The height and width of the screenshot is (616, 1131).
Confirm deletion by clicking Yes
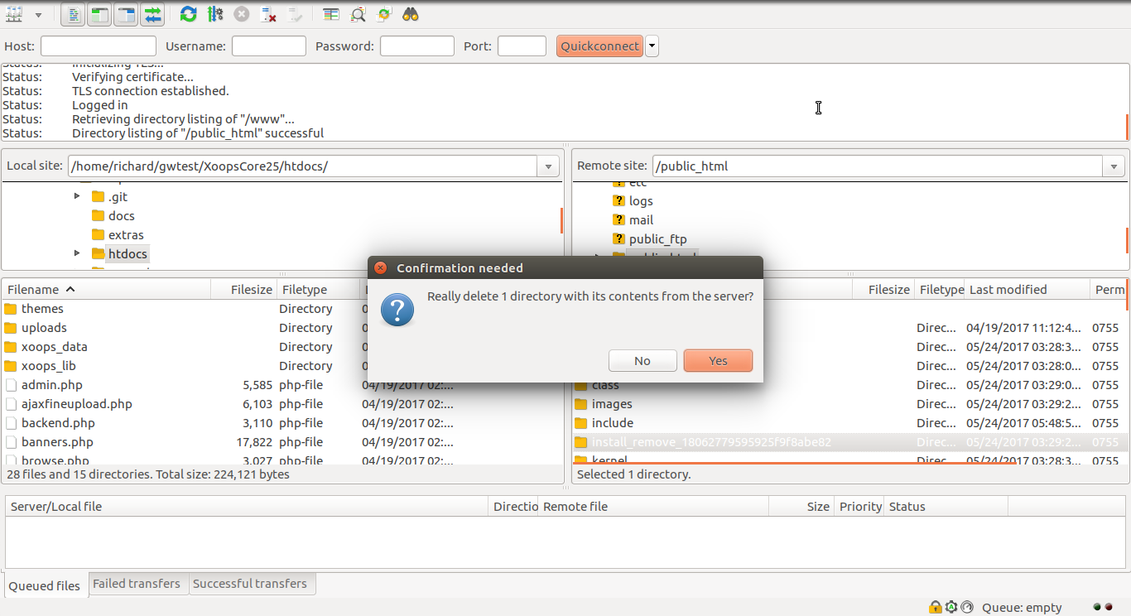click(718, 361)
